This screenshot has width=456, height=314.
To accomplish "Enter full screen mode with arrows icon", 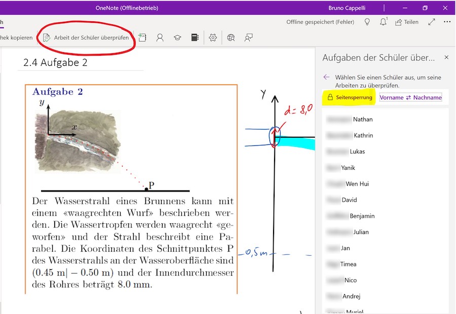I will (432, 22).
